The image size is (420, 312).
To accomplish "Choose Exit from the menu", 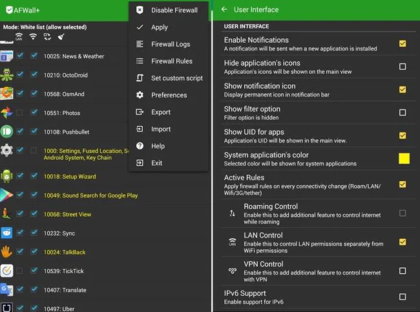I will click(x=169, y=163).
